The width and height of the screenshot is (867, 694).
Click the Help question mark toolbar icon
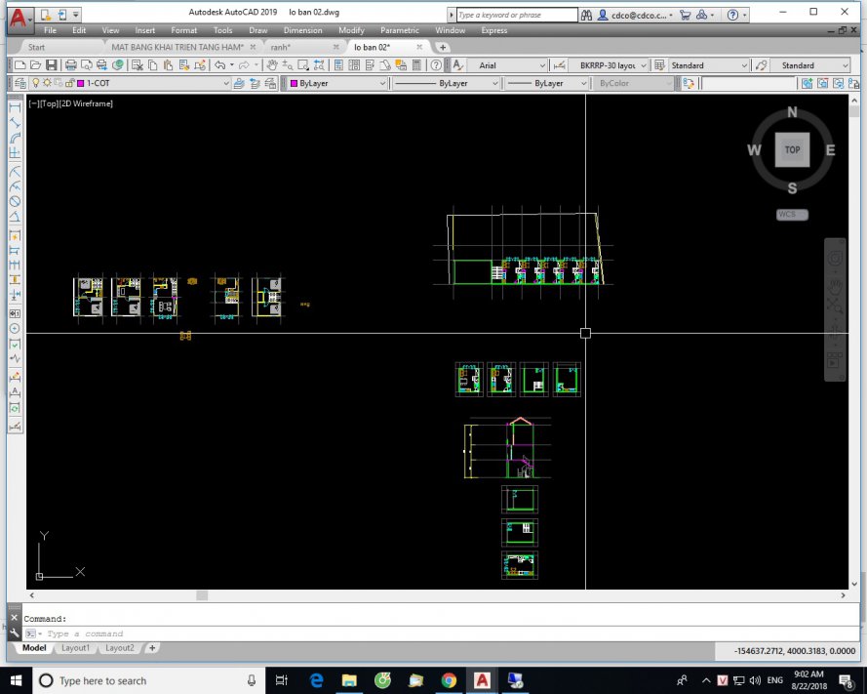436,65
